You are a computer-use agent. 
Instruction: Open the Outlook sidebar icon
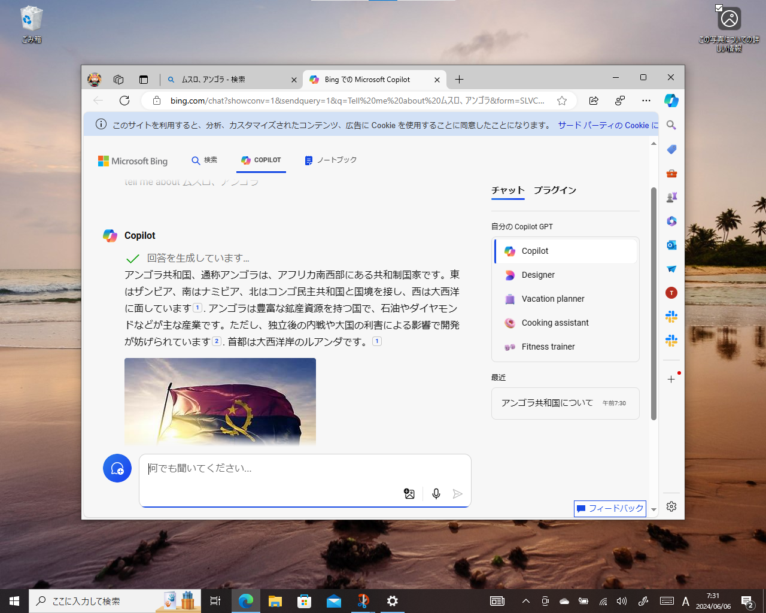point(671,245)
